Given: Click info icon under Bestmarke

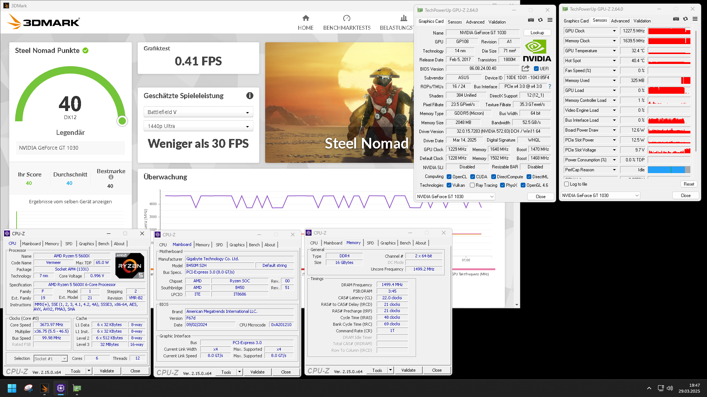Looking at the screenshot, I should [111, 177].
